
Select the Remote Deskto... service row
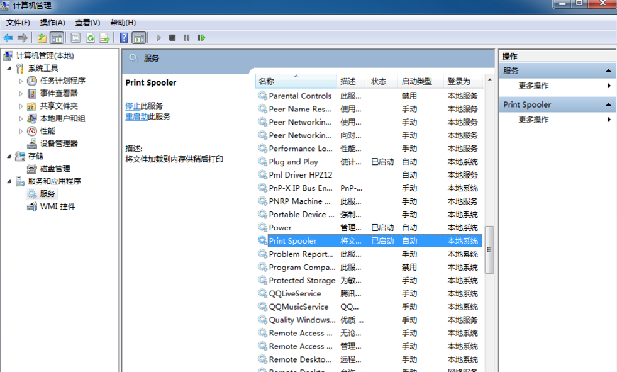[369, 359]
